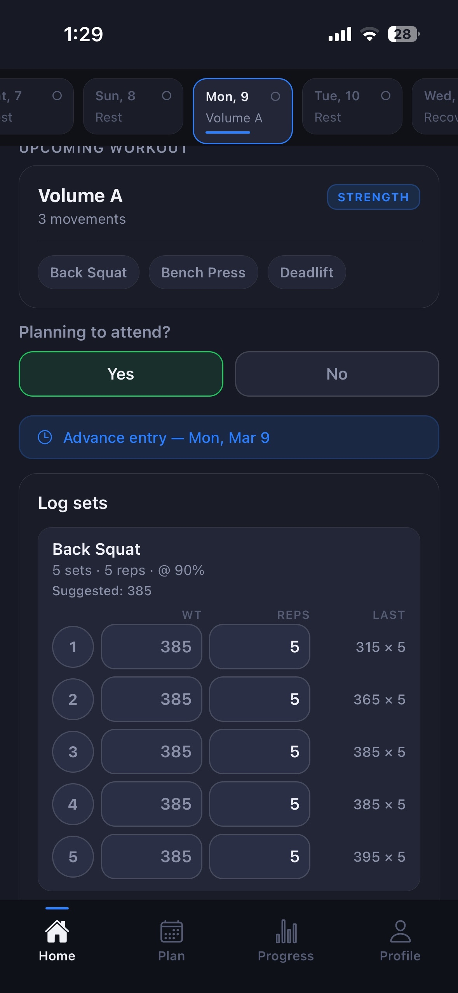Expand the Advance entry — Mon, Mar 9 row

229,437
